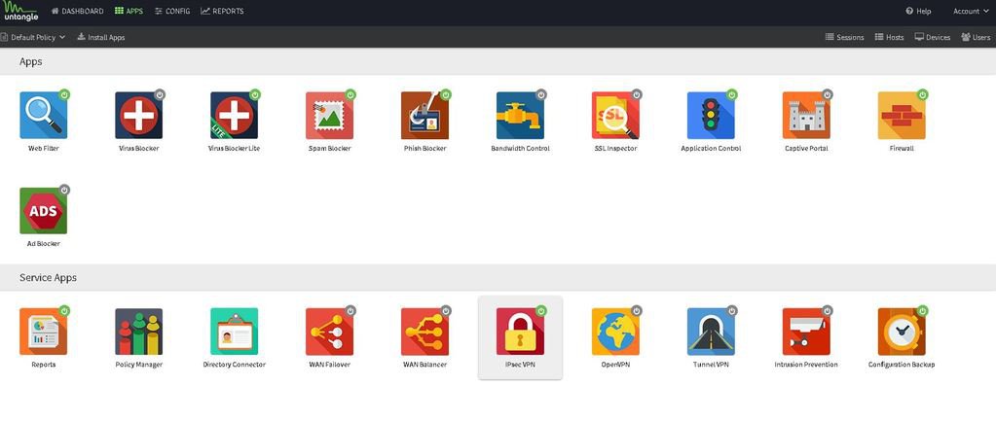View Users list
Viewport: 996px width, 421px height.
point(976,37)
